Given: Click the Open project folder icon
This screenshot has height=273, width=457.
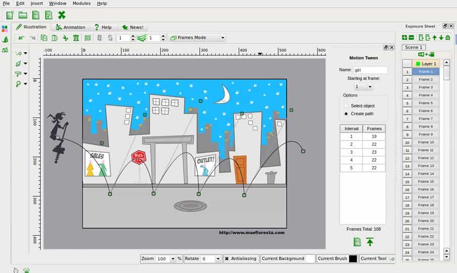Looking at the screenshot, I should click(22, 15).
